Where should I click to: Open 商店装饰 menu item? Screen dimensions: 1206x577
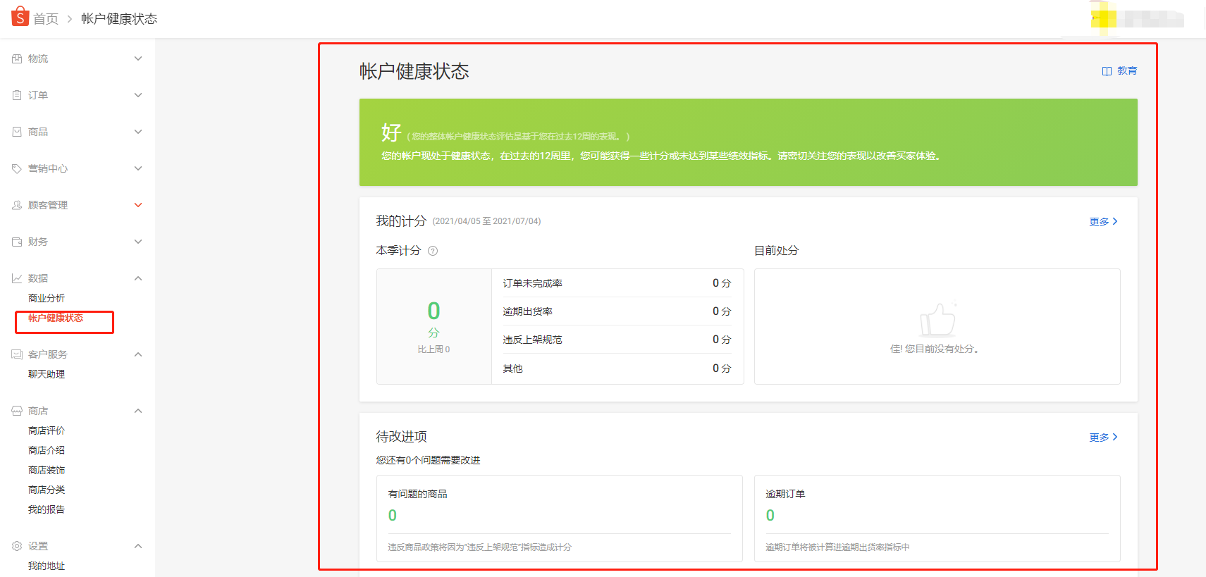tap(47, 470)
